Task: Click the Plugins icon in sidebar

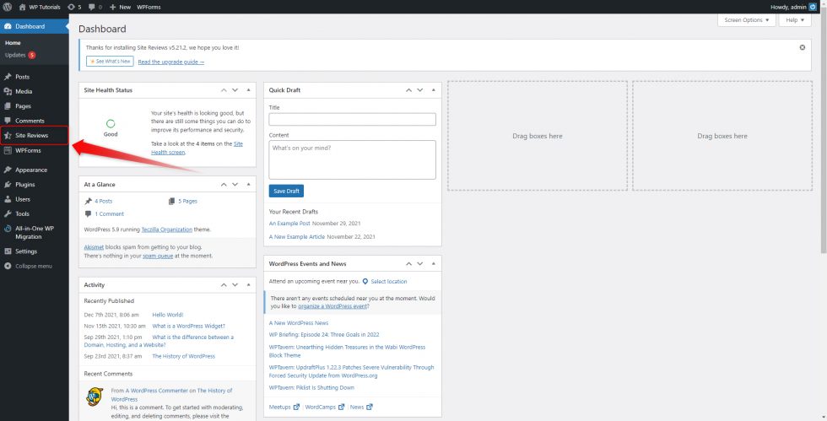Action: pyautogui.click(x=8, y=185)
